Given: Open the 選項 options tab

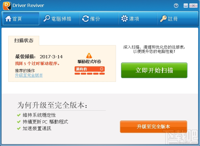Looking at the screenshot, I should pyautogui.click(x=138, y=19).
